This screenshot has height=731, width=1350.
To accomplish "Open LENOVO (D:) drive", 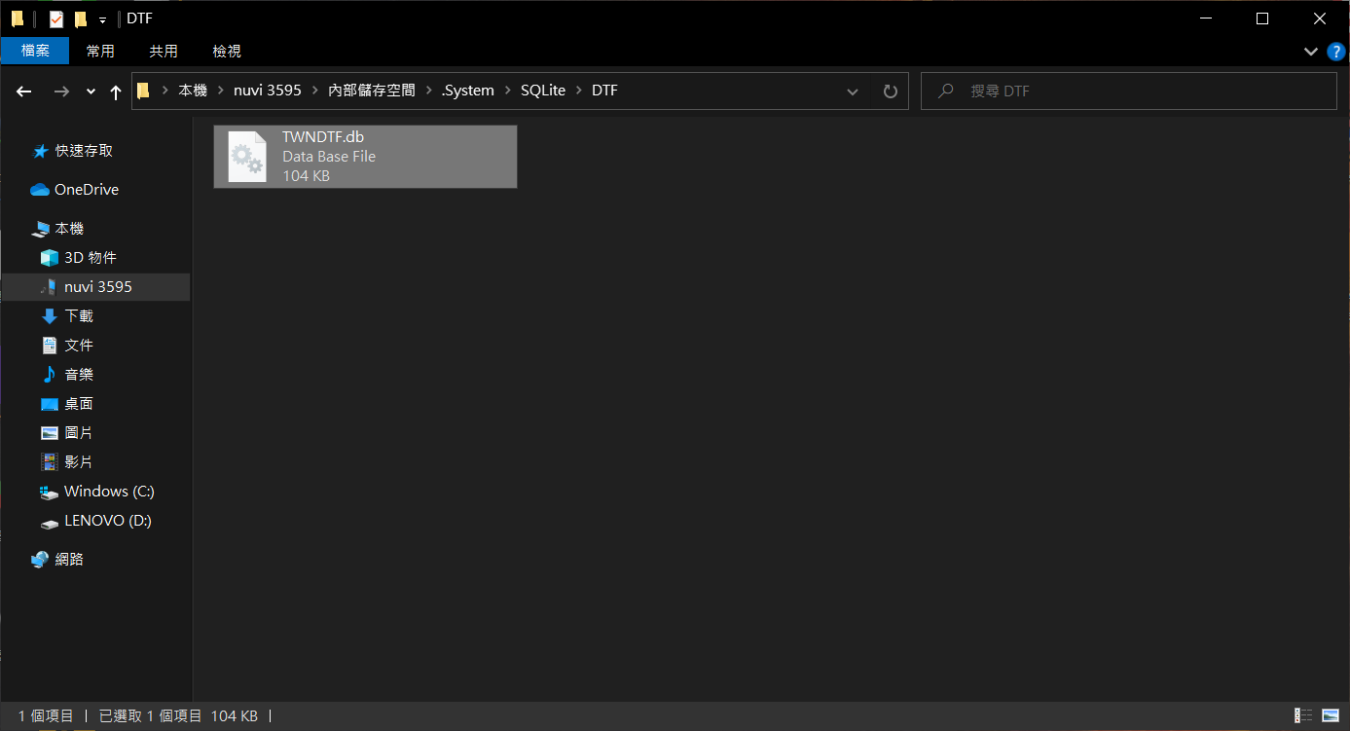I will (x=108, y=521).
